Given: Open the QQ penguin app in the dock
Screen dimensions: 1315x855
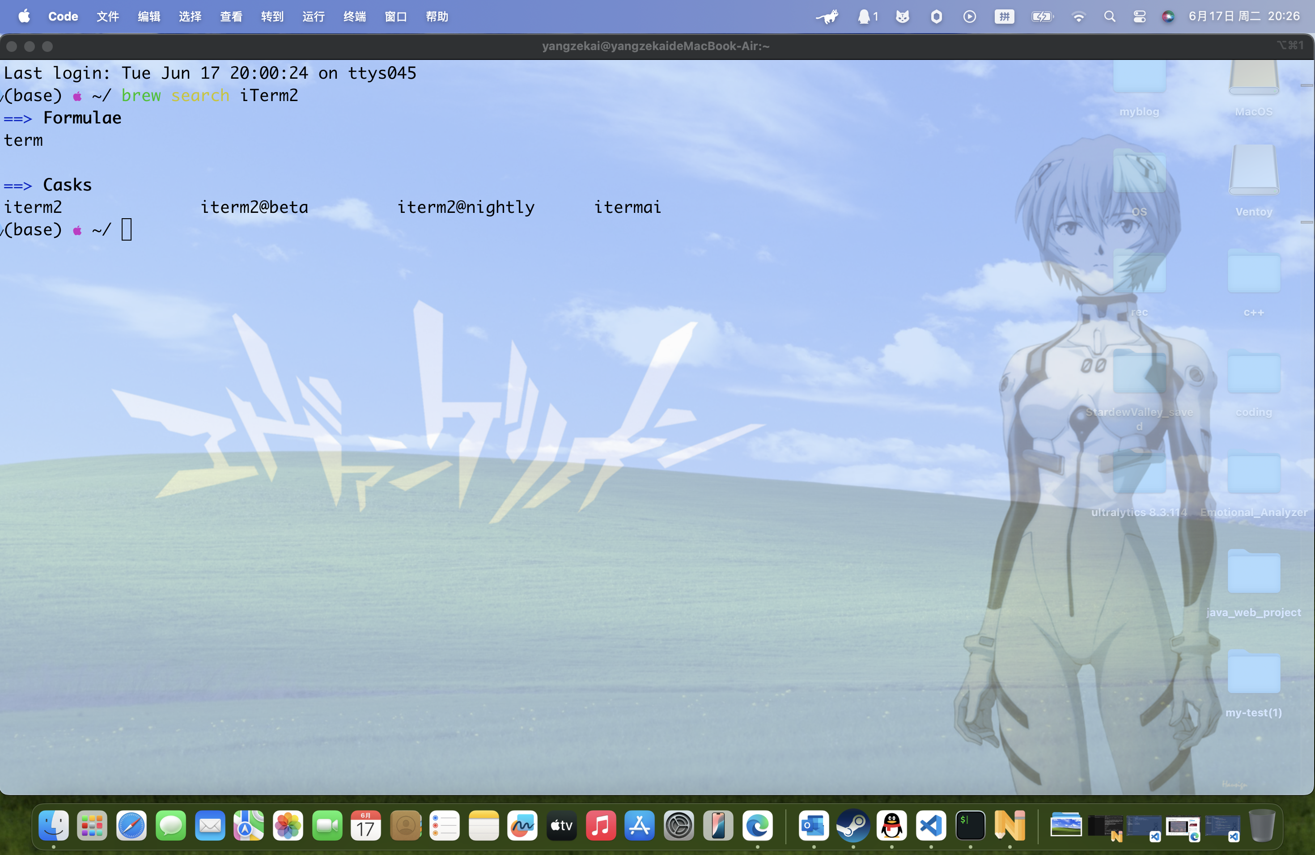Looking at the screenshot, I should 892,826.
